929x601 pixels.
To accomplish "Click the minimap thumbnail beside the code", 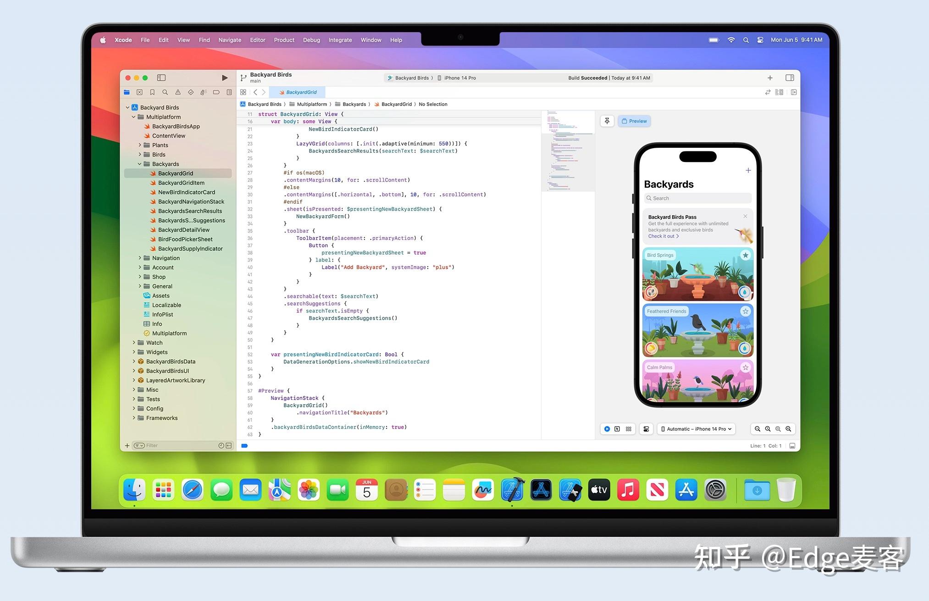I will 569,151.
